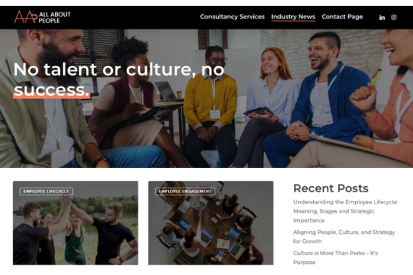Click the Employee Engagement category tag
This screenshot has width=413, height=275.
click(185, 191)
